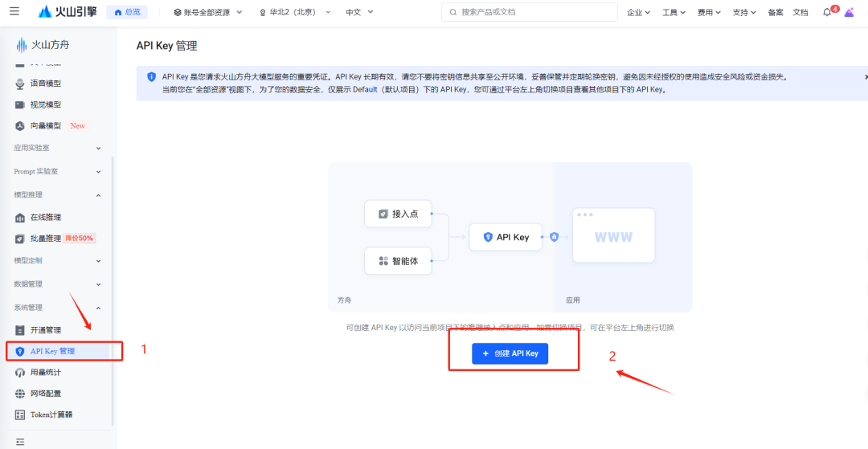Viewport: 868px width, 449px height.
Task: Click the 降价50% badge
Action: [80, 239]
